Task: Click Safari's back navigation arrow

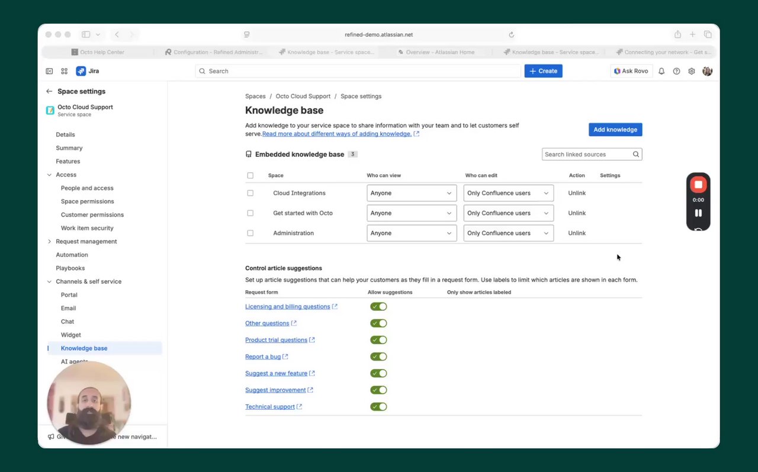Action: pos(117,34)
